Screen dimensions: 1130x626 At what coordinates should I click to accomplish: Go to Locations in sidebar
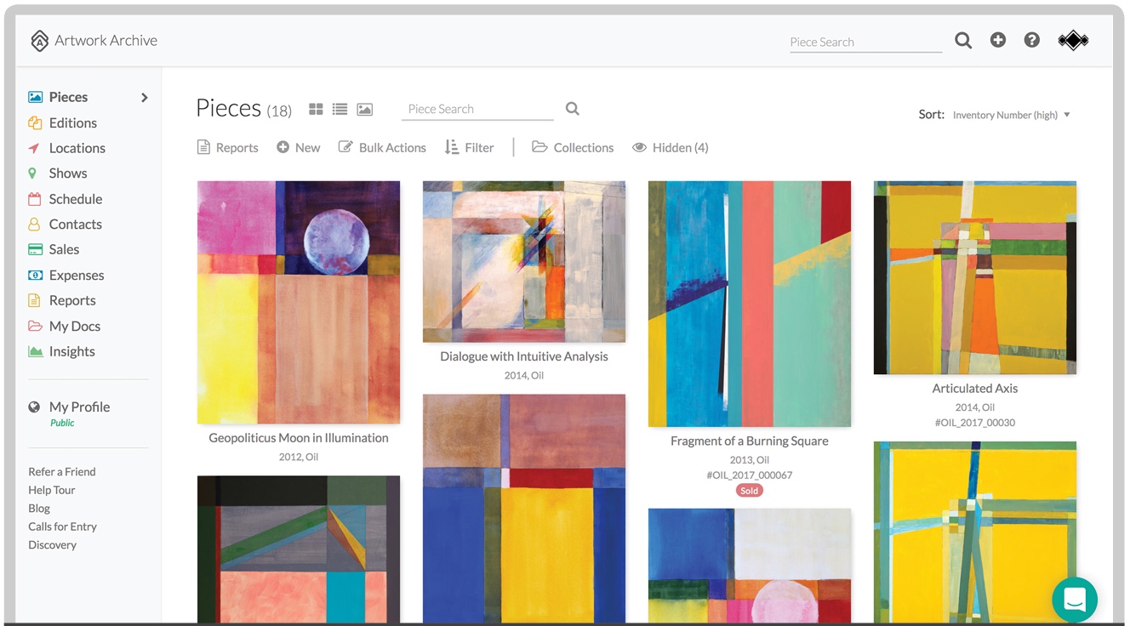click(x=77, y=148)
